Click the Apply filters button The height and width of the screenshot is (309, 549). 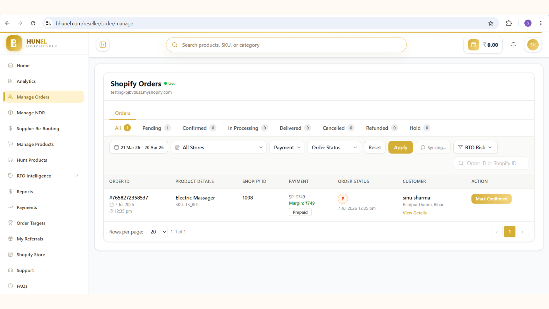coord(401,147)
